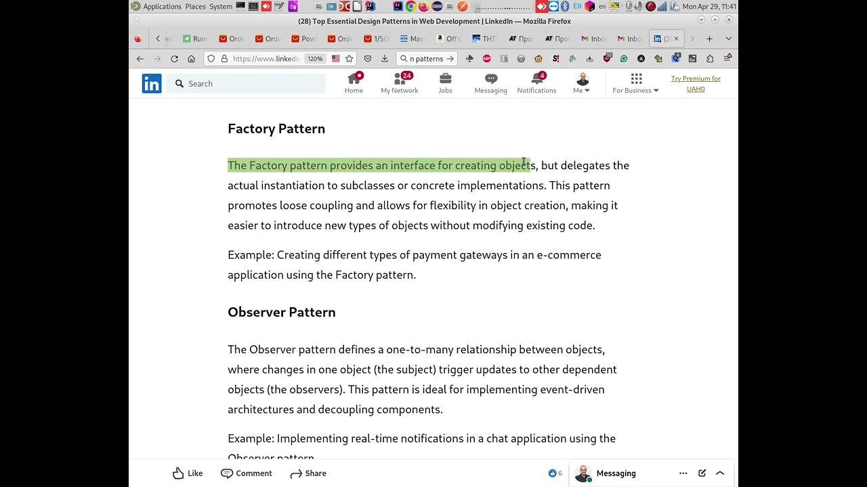Save page to Pocket
The image size is (867, 487).
tap(368, 59)
